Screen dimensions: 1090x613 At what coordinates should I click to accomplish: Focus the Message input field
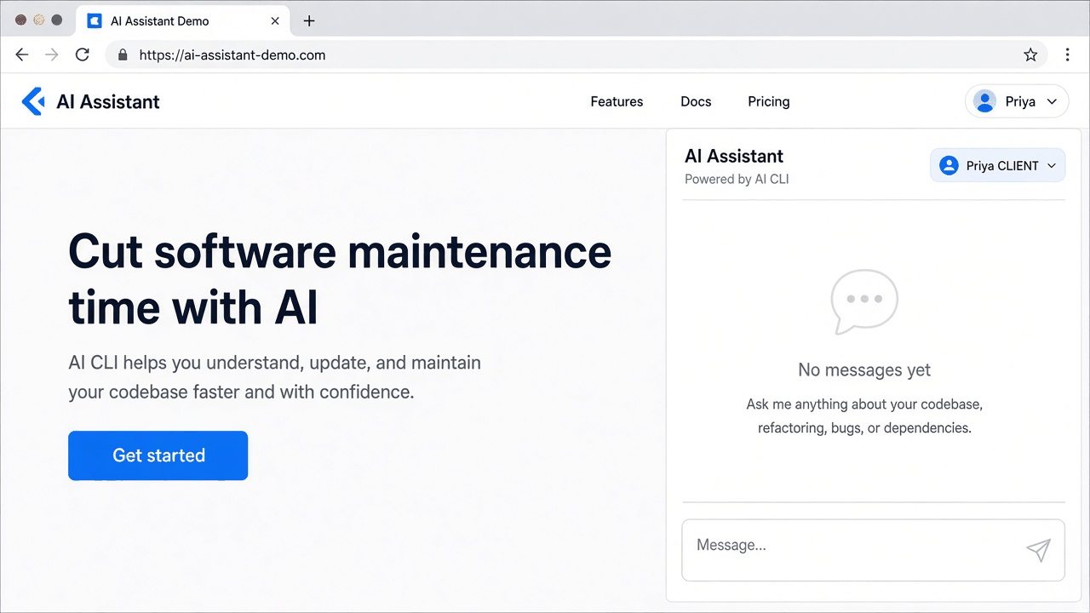tap(874, 550)
